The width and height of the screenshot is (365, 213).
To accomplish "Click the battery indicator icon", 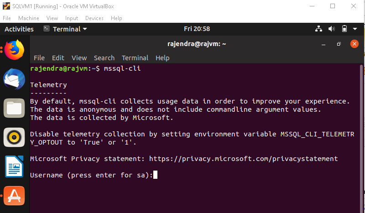I will (x=344, y=29).
